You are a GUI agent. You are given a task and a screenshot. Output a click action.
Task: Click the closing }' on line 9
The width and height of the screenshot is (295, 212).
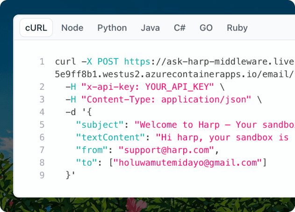[x=71, y=175]
